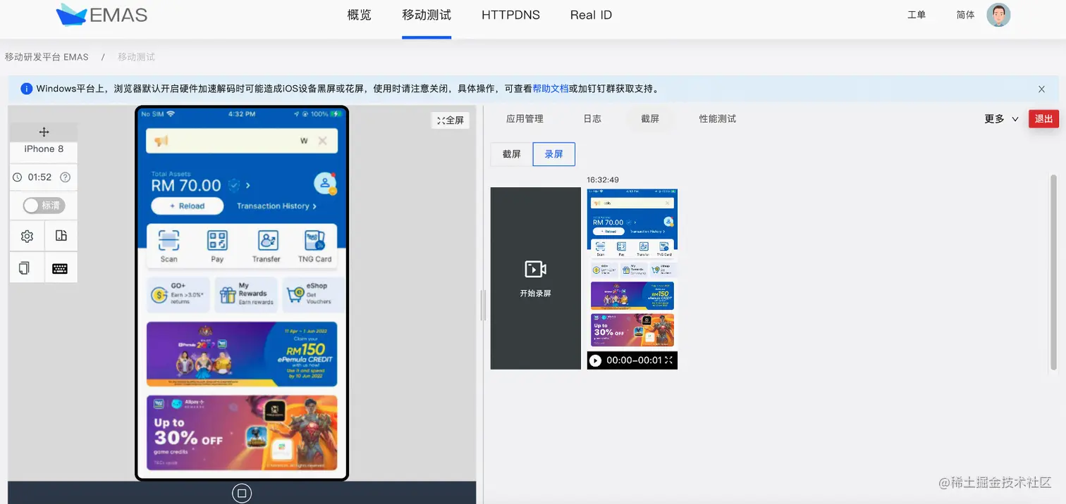
Task: Tap Reload button in phone app
Action: (188, 206)
